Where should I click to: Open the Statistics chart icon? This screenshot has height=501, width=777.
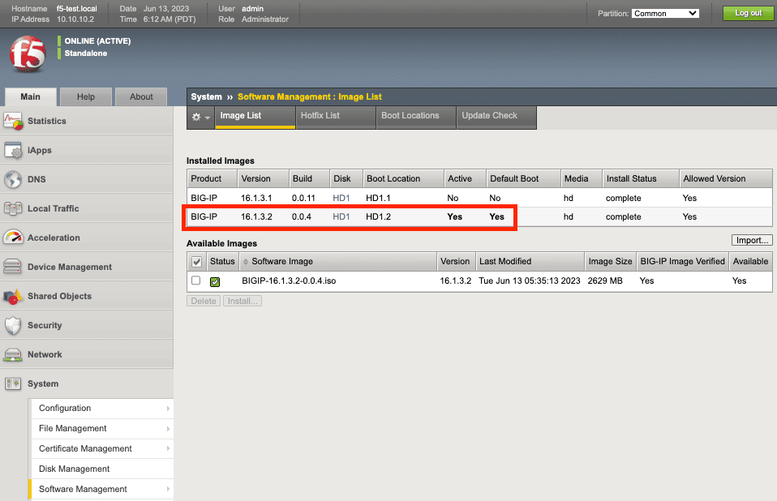(13, 121)
